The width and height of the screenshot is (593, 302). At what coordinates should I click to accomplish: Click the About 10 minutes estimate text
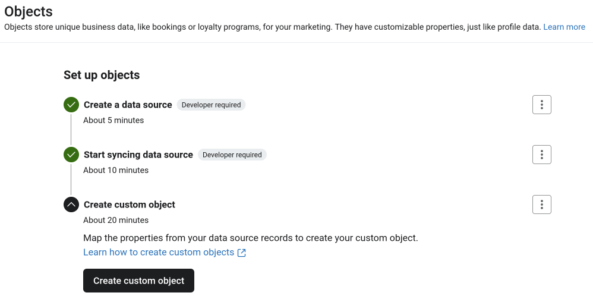pos(116,170)
